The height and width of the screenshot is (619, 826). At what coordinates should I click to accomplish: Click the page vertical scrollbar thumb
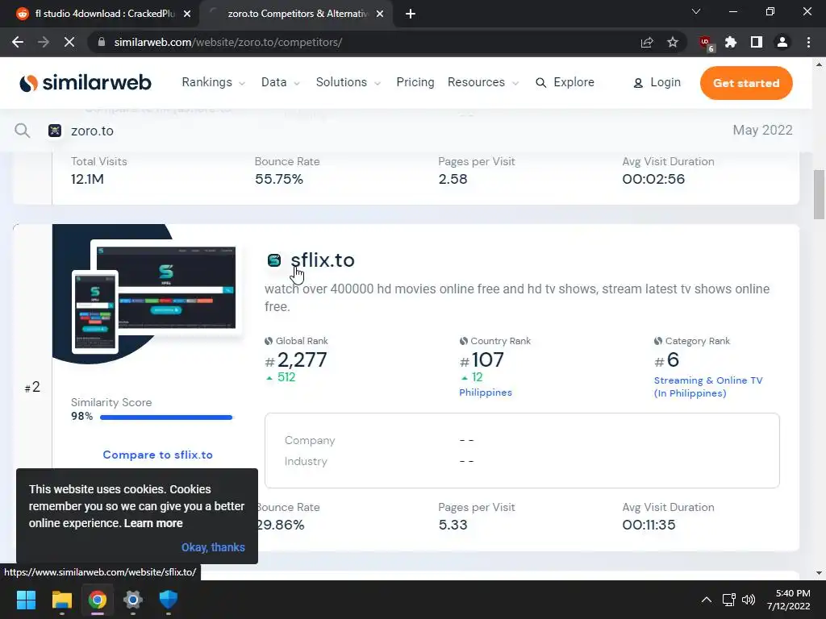[819, 194]
